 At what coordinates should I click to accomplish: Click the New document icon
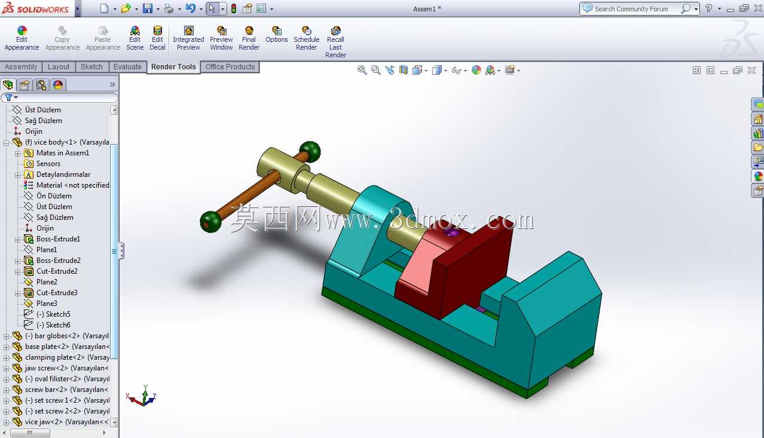105,8
